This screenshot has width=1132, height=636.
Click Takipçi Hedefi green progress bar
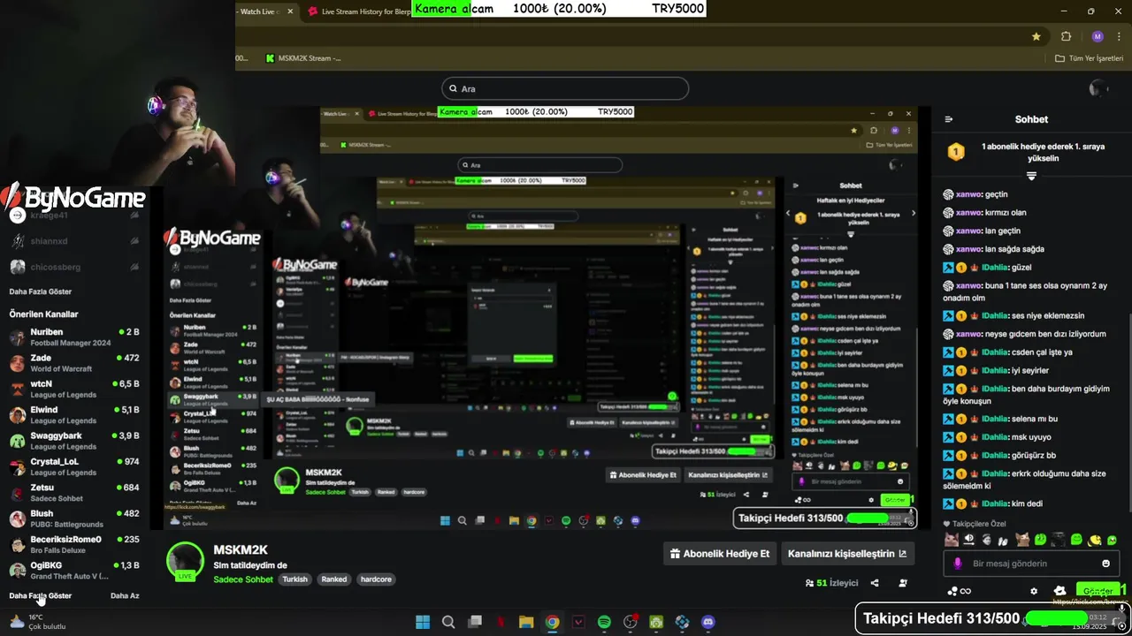[x=1056, y=617]
